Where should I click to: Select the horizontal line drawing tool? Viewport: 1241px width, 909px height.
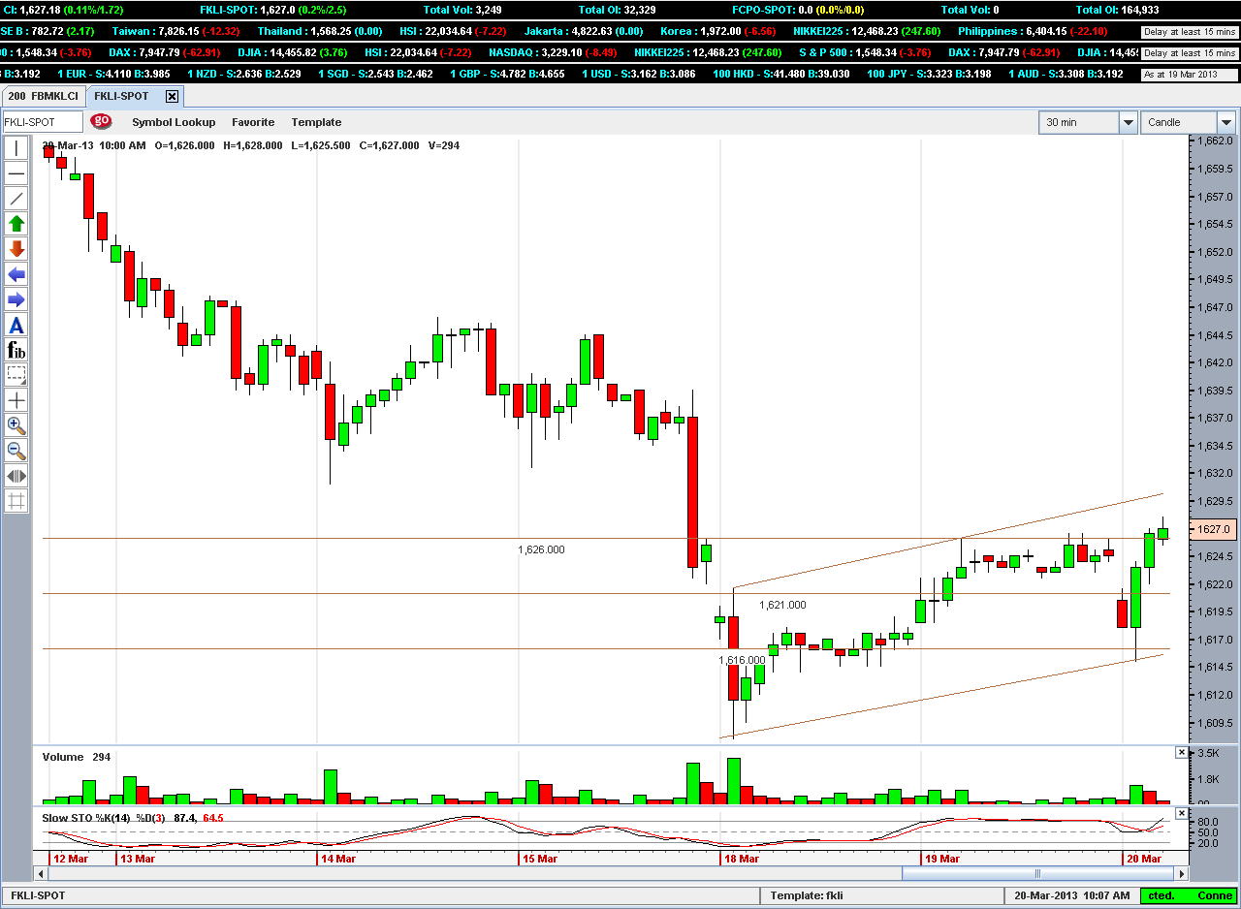(x=16, y=173)
